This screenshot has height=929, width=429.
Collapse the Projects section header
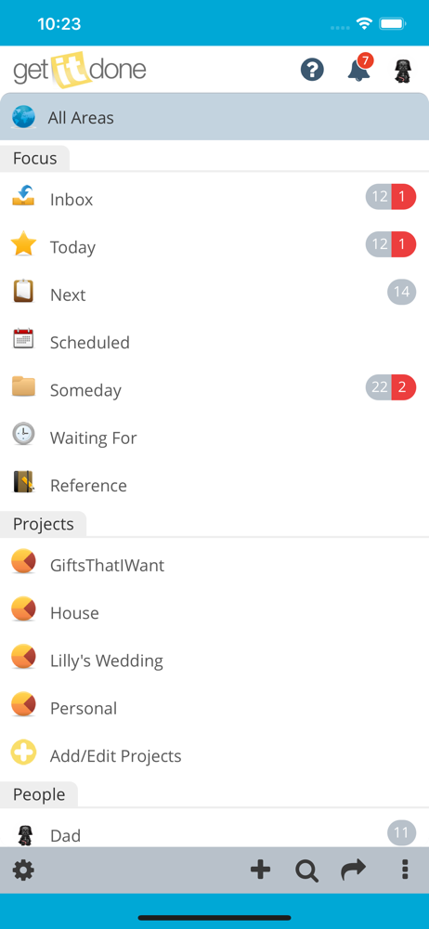coord(44,524)
